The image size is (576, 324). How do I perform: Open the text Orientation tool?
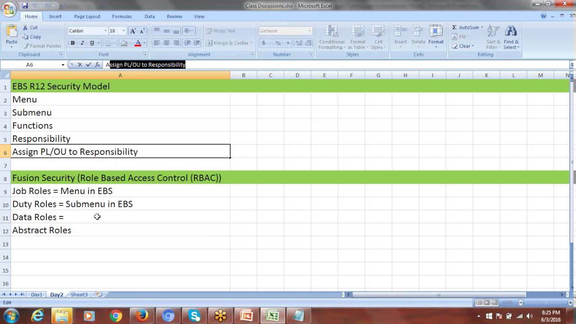pyautogui.click(x=189, y=31)
